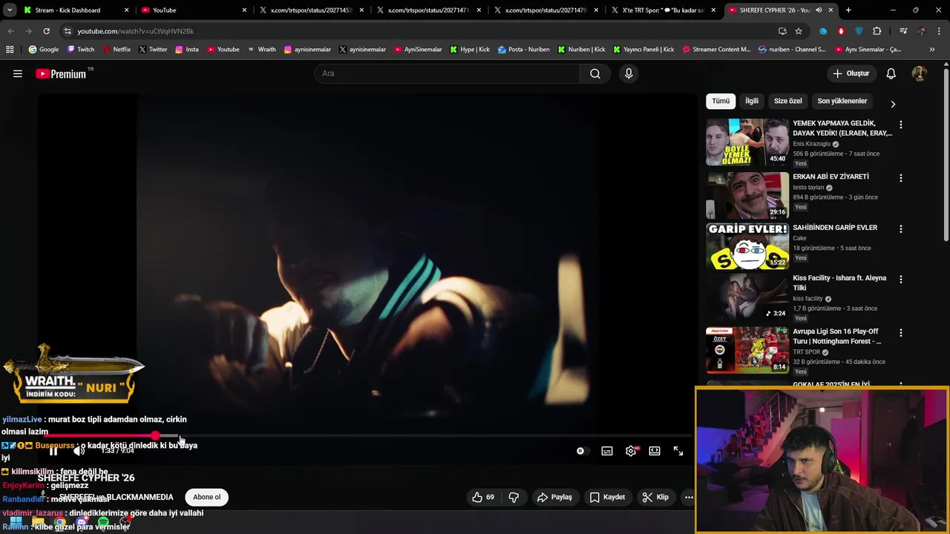Create a clip with Klip button
Screen dimensions: 950x534
point(655,497)
